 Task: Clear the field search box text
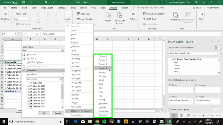click(219, 53)
